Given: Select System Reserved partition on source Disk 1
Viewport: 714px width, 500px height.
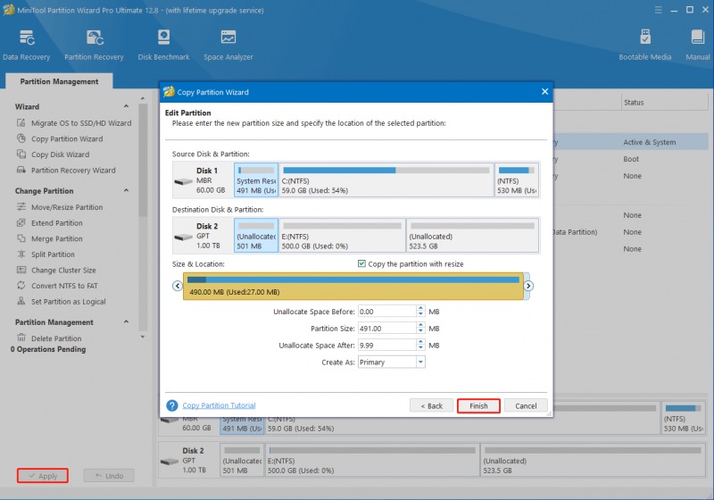Looking at the screenshot, I should click(256, 179).
